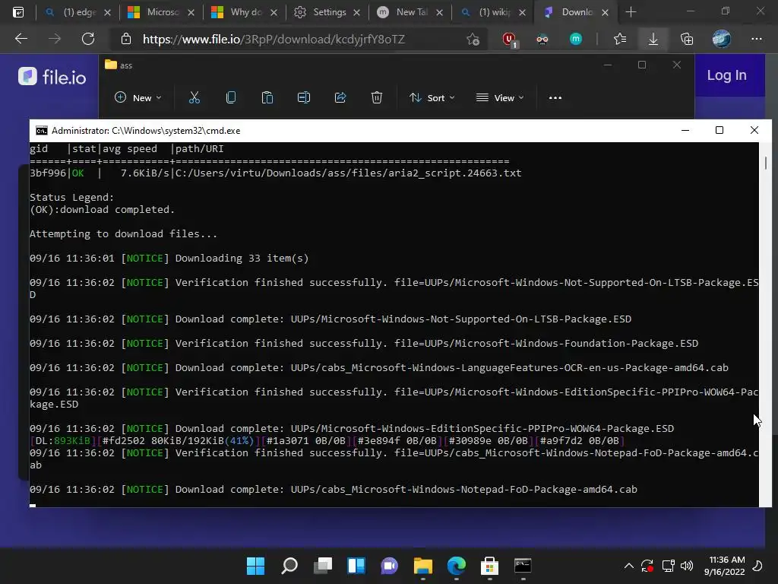Open Edge Settings and more menu
Viewport: 778px width, 584px height.
tap(756, 39)
